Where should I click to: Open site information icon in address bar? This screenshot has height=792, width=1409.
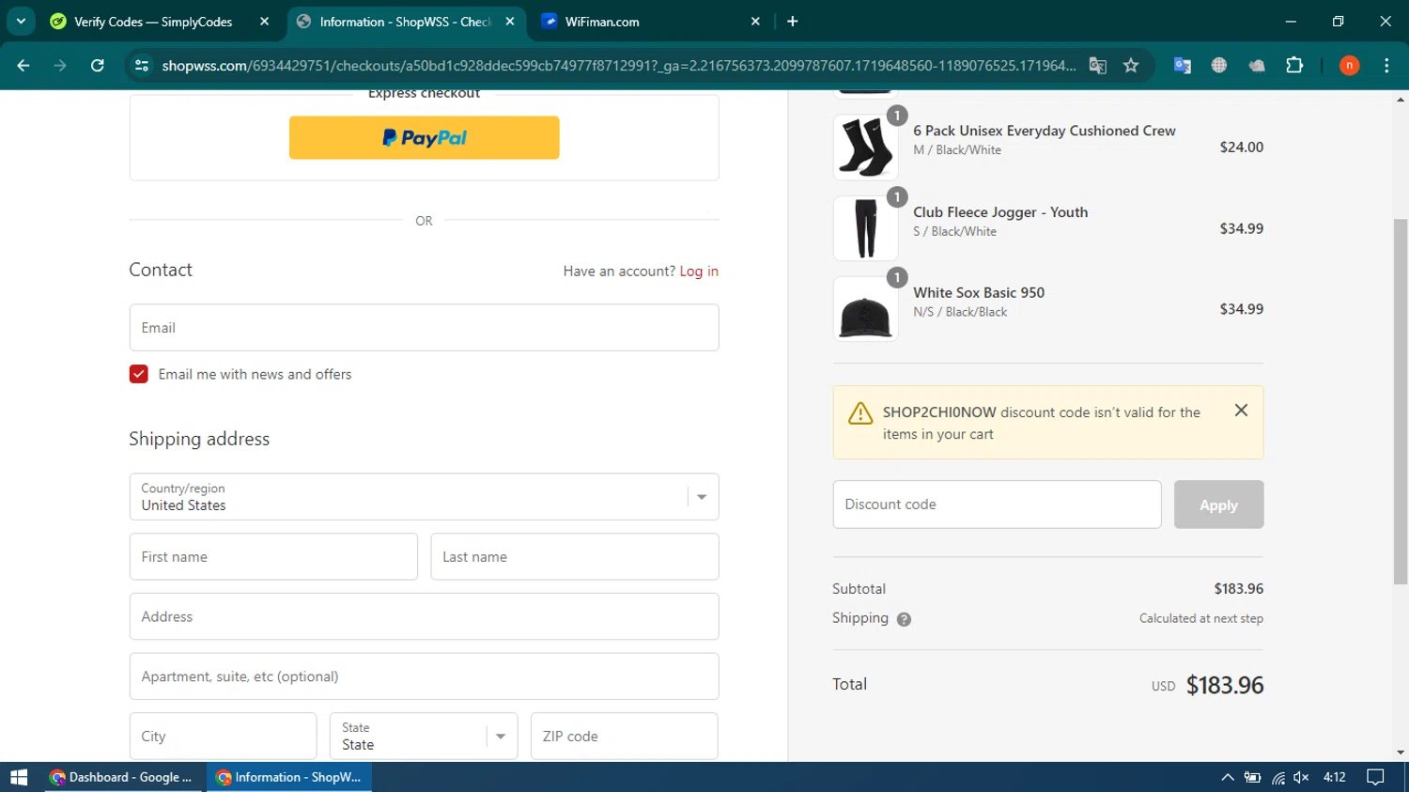142,66
